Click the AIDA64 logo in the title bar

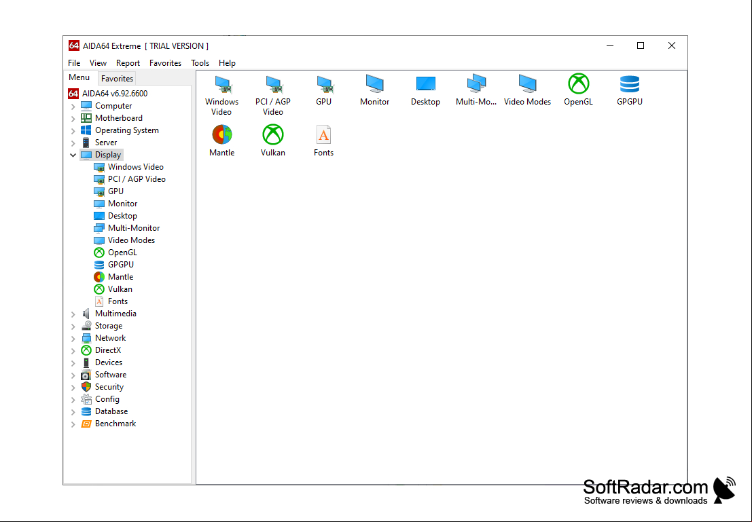(x=73, y=45)
